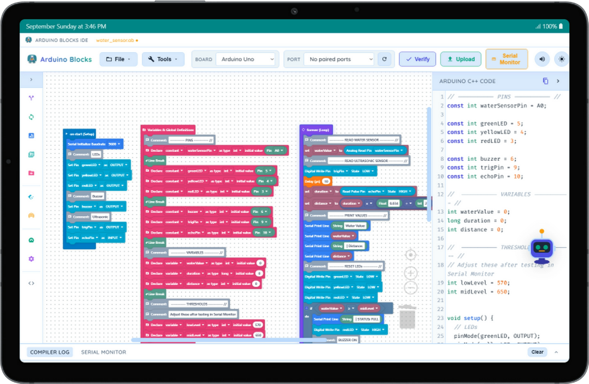
Task: Click the Float 0.034 value field
Action: 394,203
